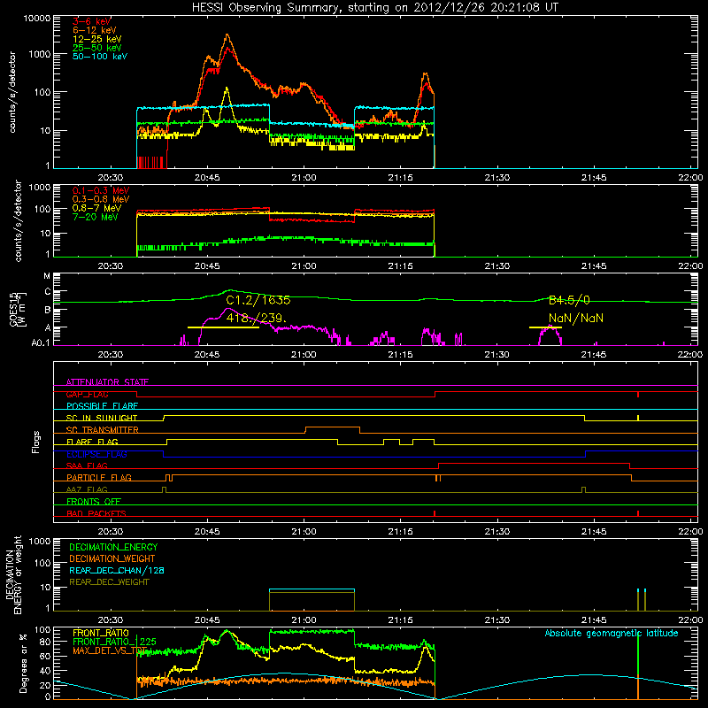The width and height of the screenshot is (708, 708).
Task: Click the Flags vertical axis title
Action: (x=36, y=442)
